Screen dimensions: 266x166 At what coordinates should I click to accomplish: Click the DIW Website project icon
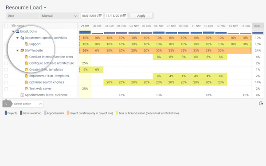pyautogui.click(x=22, y=50)
